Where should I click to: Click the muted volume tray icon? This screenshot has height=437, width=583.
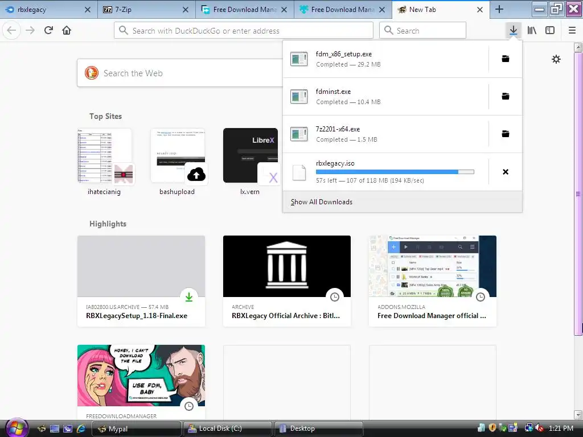pyautogui.click(x=540, y=428)
